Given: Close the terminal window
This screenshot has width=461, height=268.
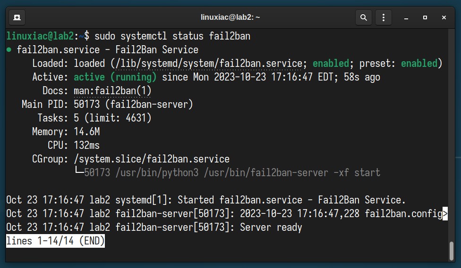Looking at the screenshot, I should pyautogui.click(x=444, y=17).
